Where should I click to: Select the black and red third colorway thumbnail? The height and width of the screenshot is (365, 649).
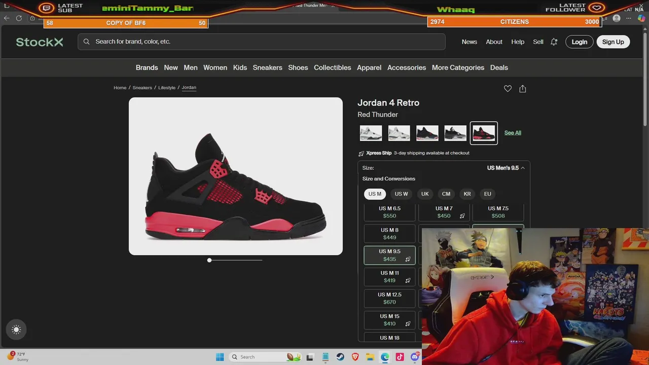click(427, 133)
